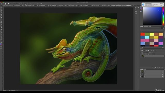Delete layer with Layers panel trash icon
Screen dimensions: 165x93
tap(163, 68)
